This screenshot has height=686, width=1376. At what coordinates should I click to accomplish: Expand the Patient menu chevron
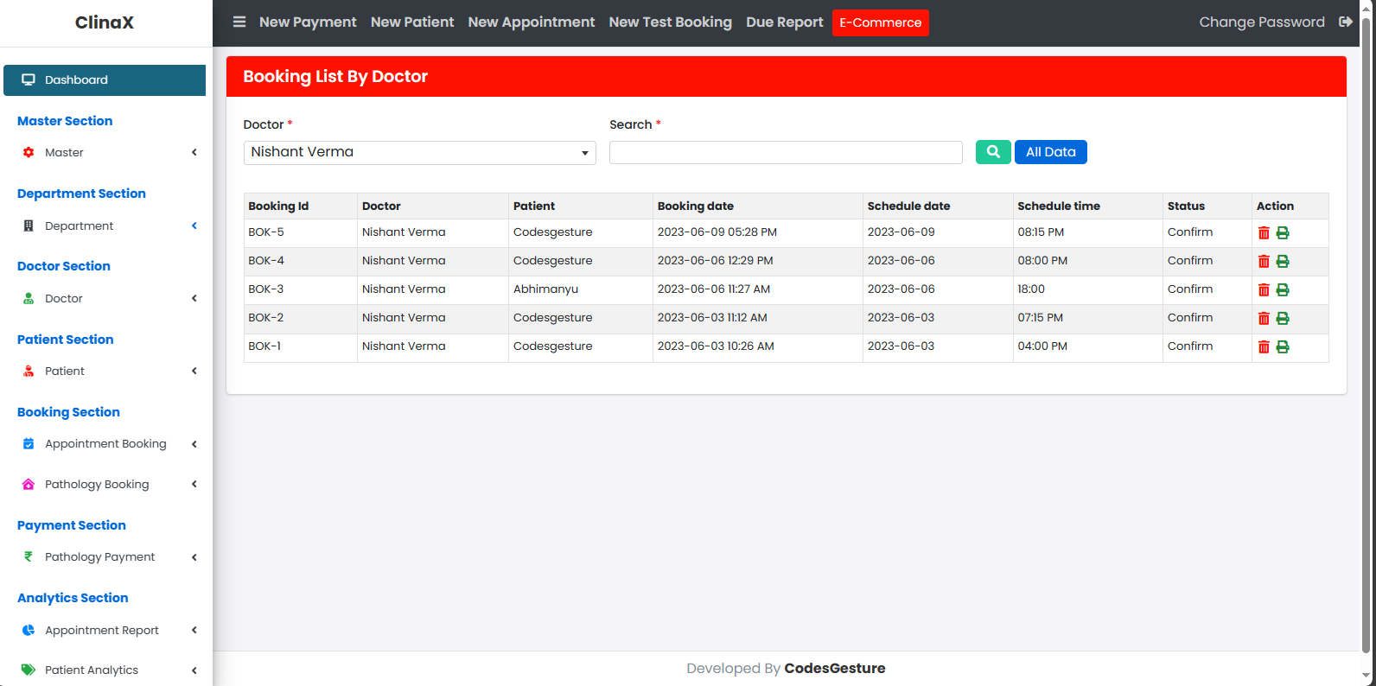pos(194,371)
